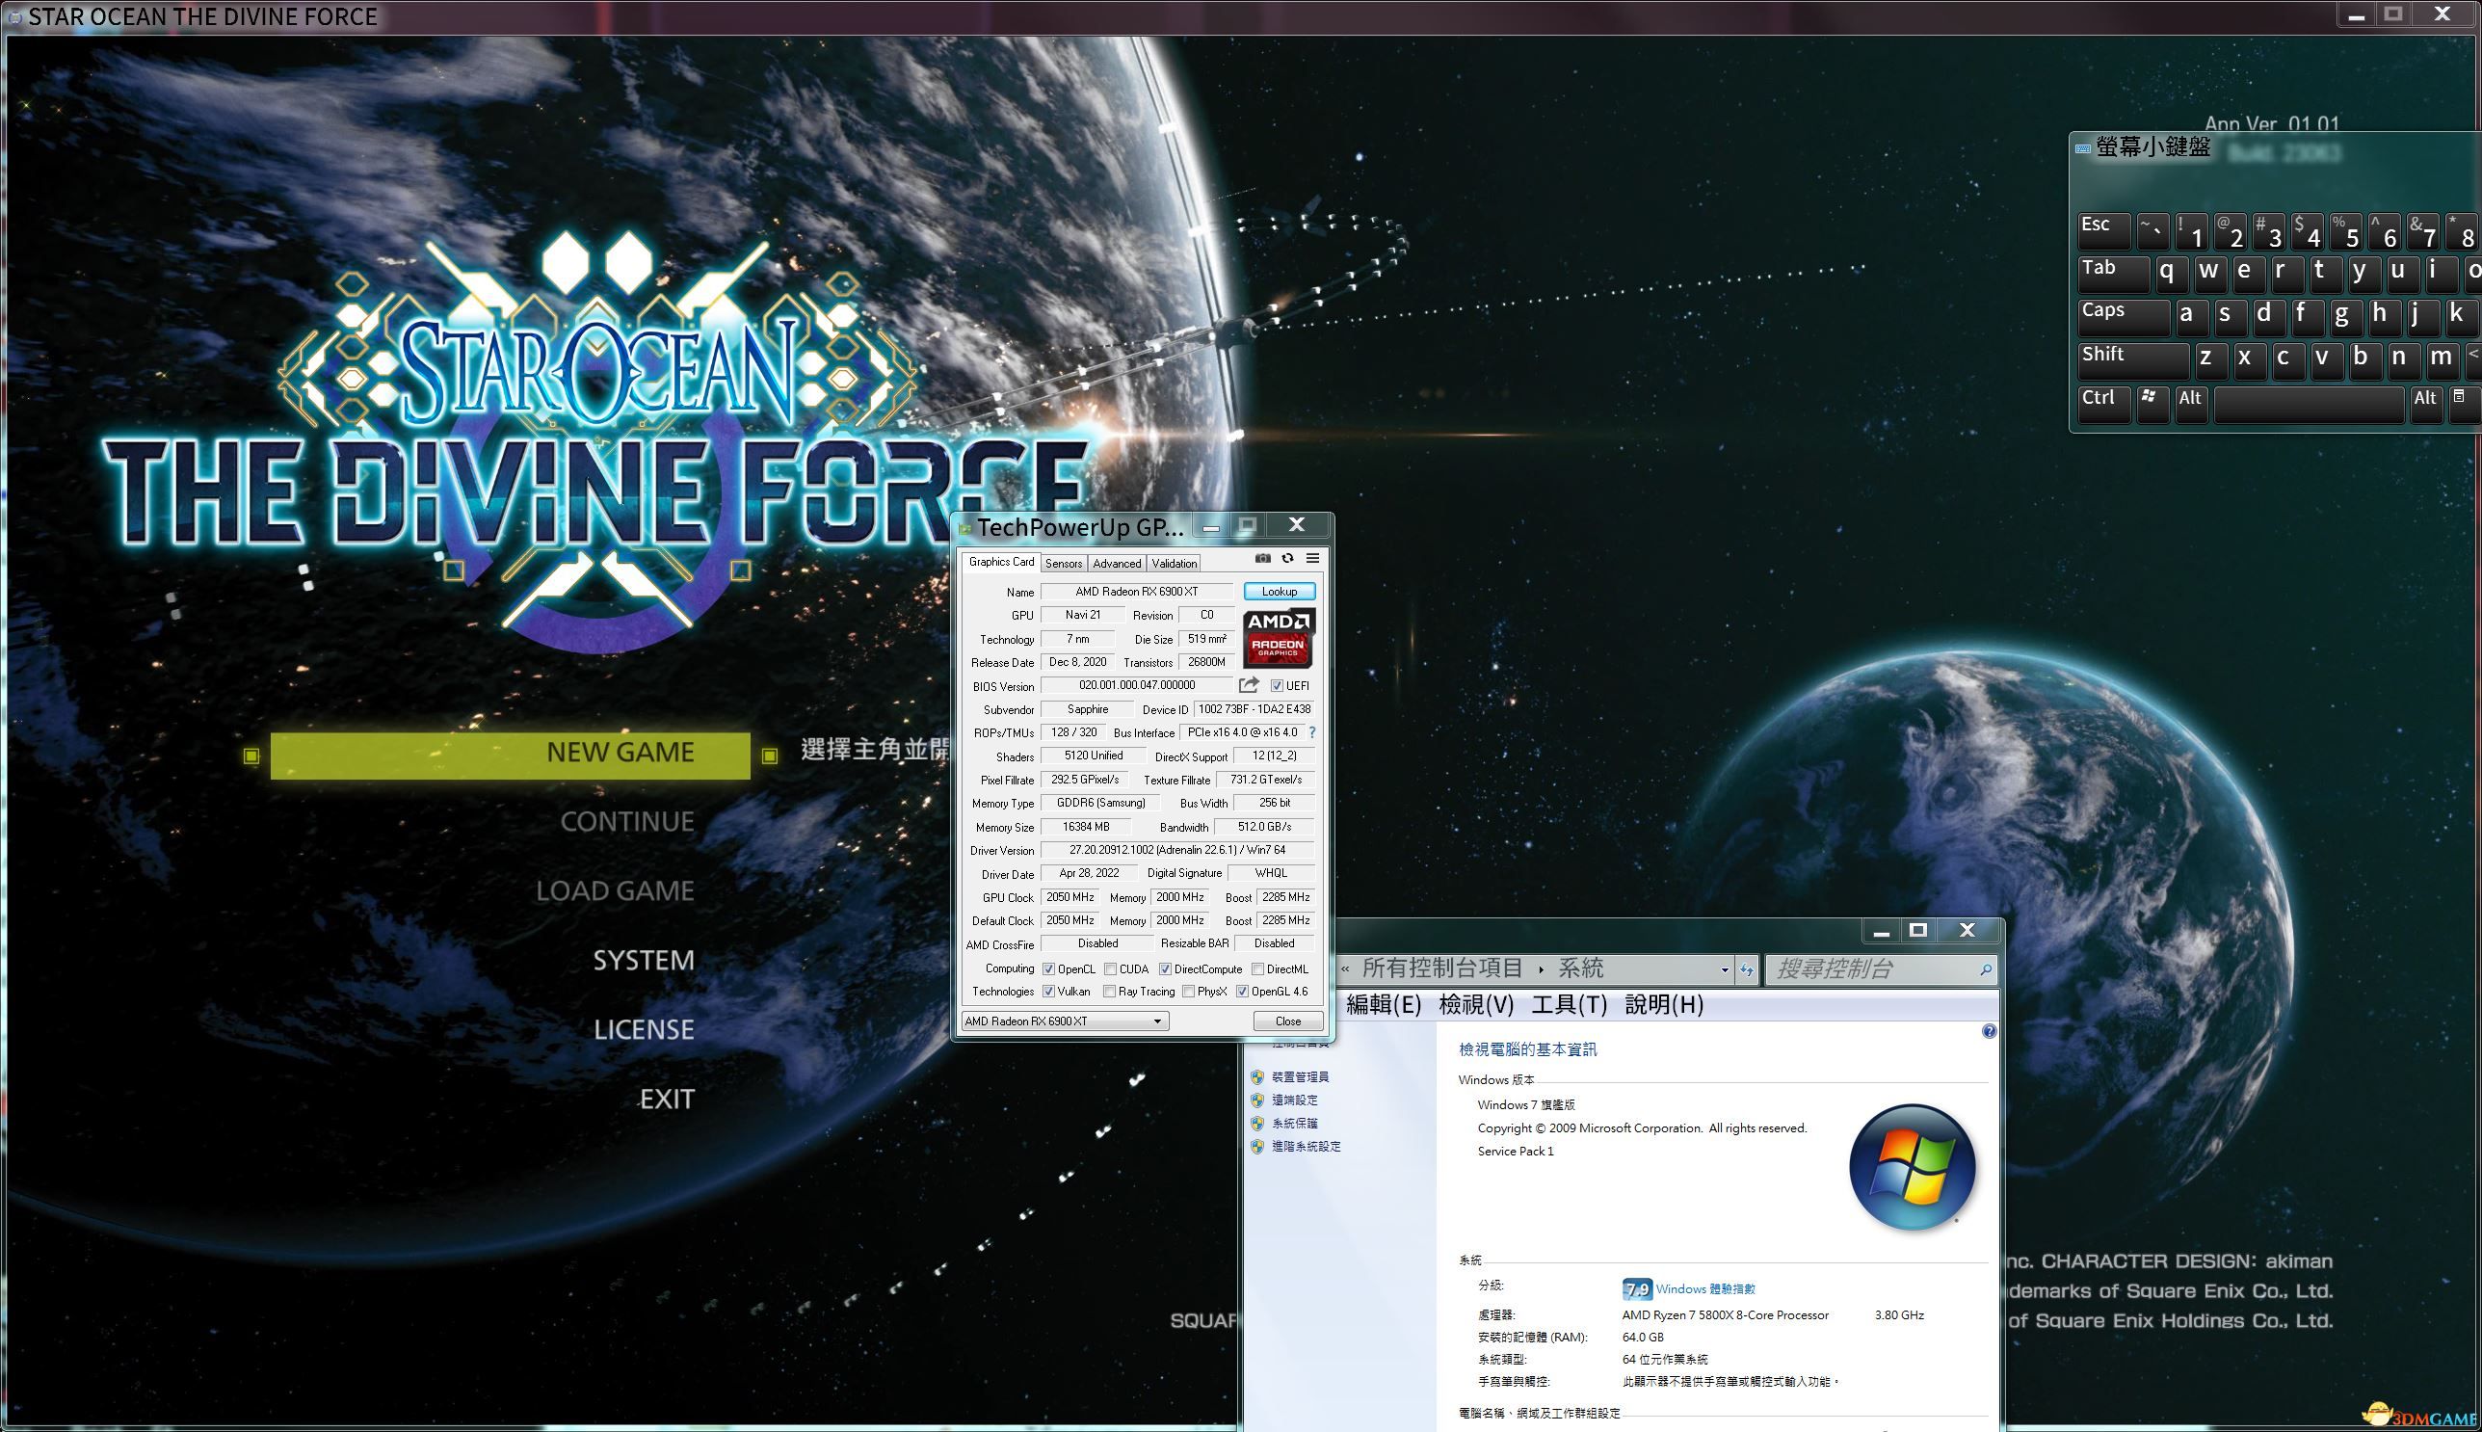Toggle the UEFI checkbox in GPU-Z
Viewport: 2482px width, 1432px height.
[x=1277, y=685]
